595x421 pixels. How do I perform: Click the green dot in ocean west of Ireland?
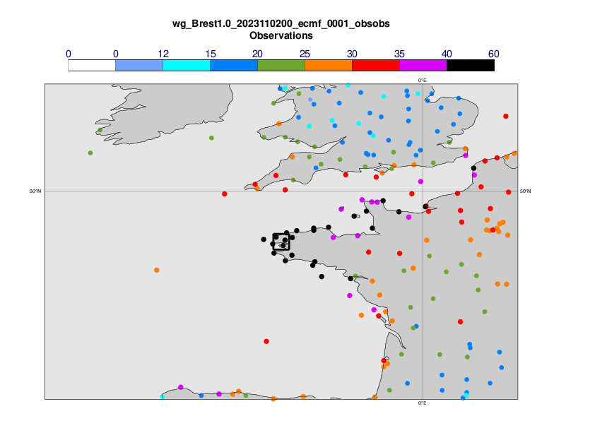point(90,153)
